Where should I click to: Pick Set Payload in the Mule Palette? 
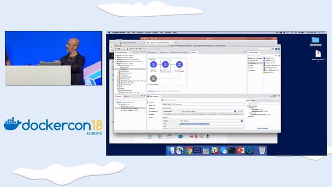(270, 68)
